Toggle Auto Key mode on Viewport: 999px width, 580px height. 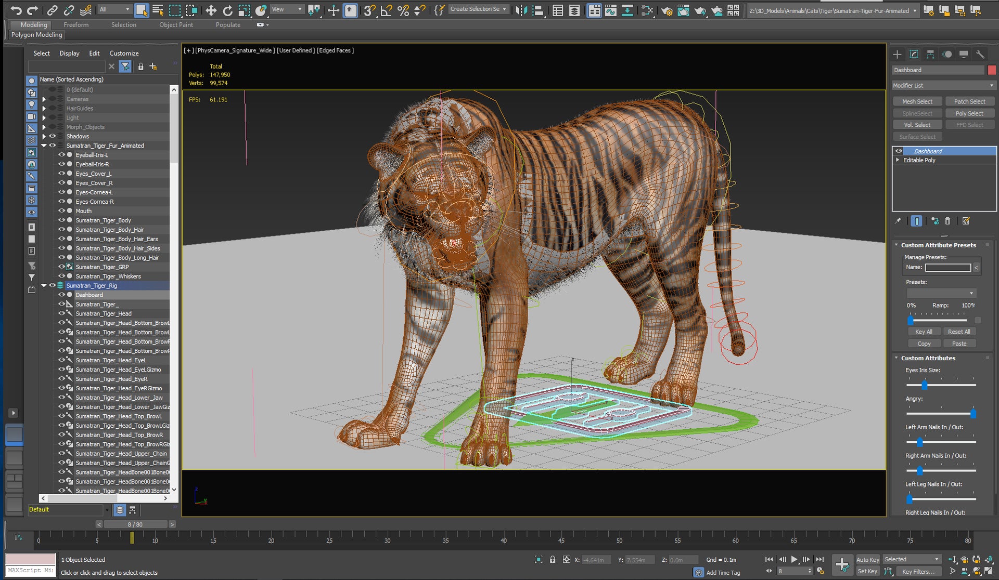pyautogui.click(x=868, y=559)
